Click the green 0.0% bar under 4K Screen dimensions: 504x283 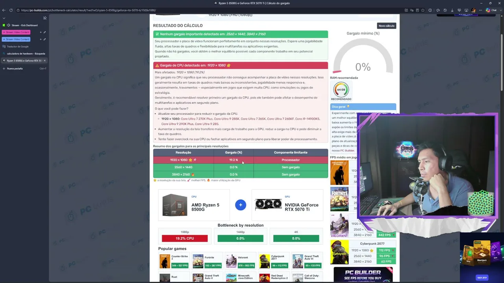296,239
